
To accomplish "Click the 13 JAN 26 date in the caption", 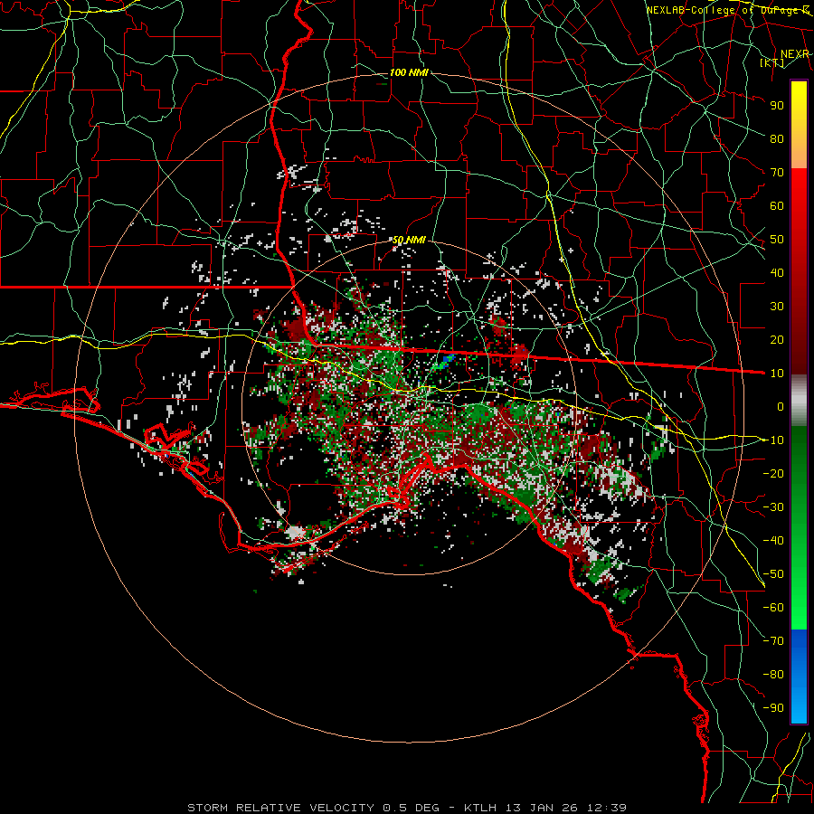I will 542,808.
